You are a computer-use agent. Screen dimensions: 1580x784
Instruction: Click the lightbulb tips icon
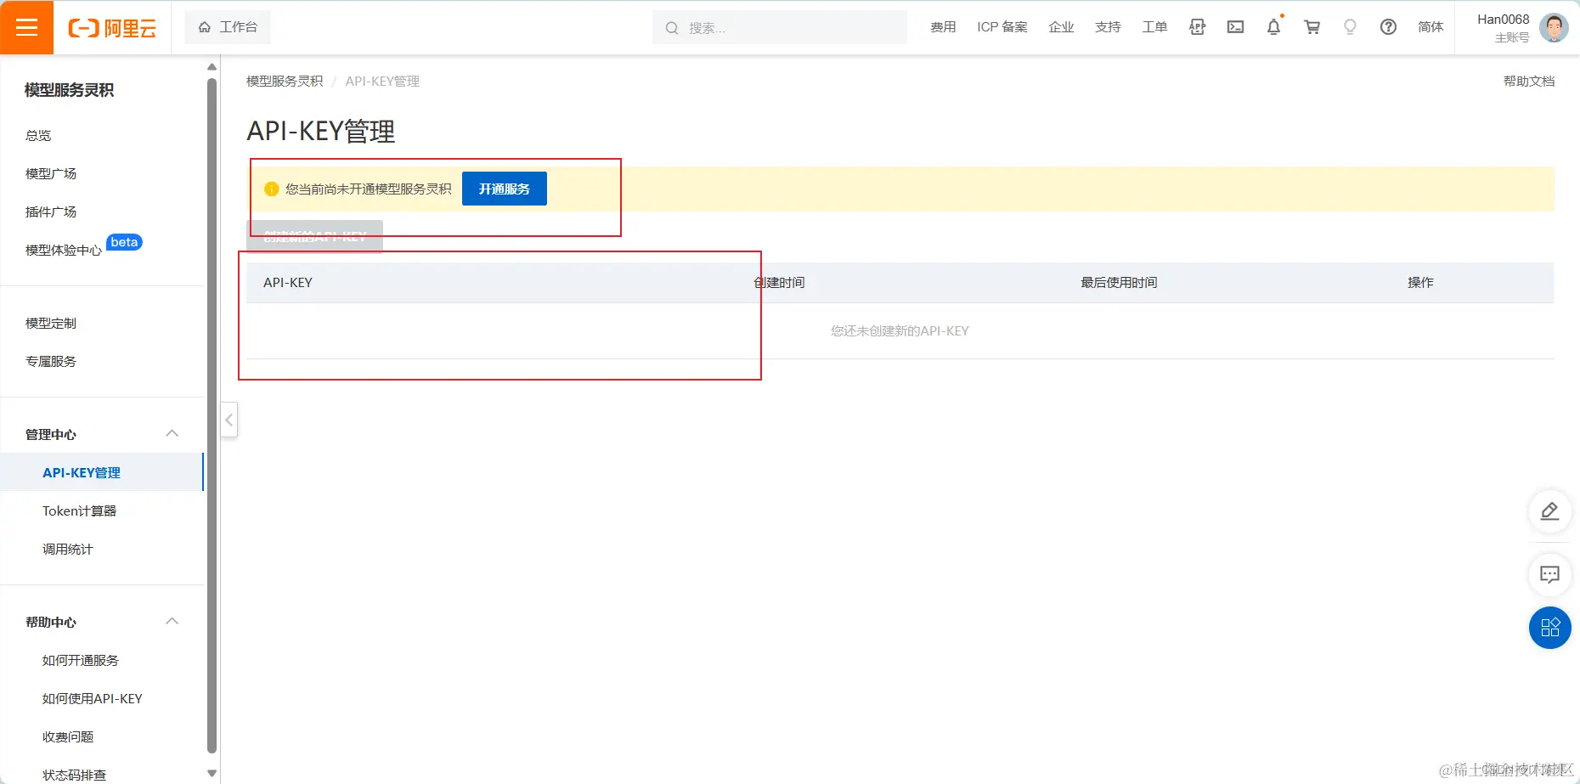(x=1350, y=27)
